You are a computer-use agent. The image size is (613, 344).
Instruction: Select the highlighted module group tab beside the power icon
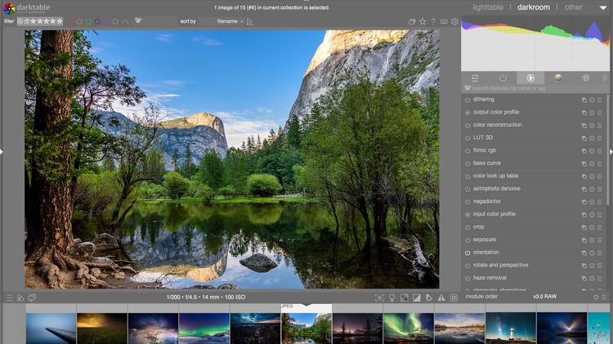point(530,78)
